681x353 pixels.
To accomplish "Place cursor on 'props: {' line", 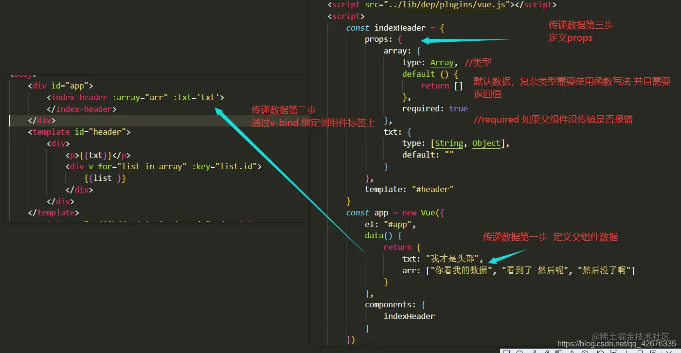I will [383, 39].
